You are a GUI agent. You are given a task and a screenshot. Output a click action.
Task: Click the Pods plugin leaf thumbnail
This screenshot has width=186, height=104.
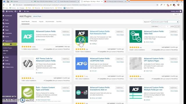point(28,92)
